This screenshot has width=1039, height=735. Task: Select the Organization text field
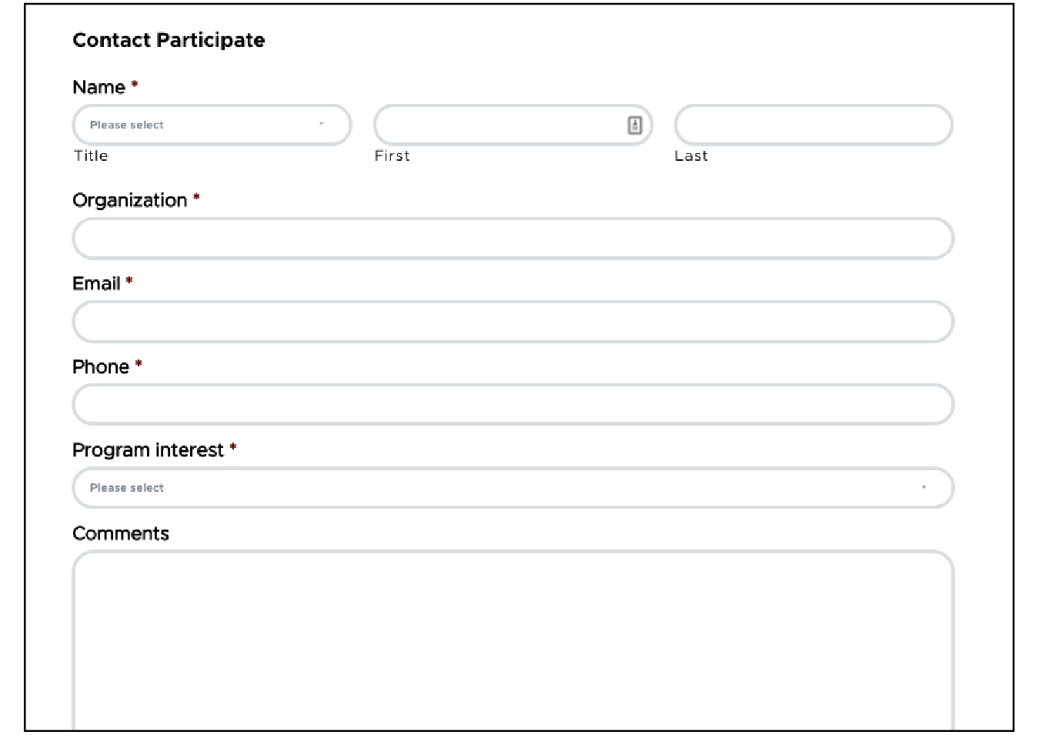pos(513,239)
